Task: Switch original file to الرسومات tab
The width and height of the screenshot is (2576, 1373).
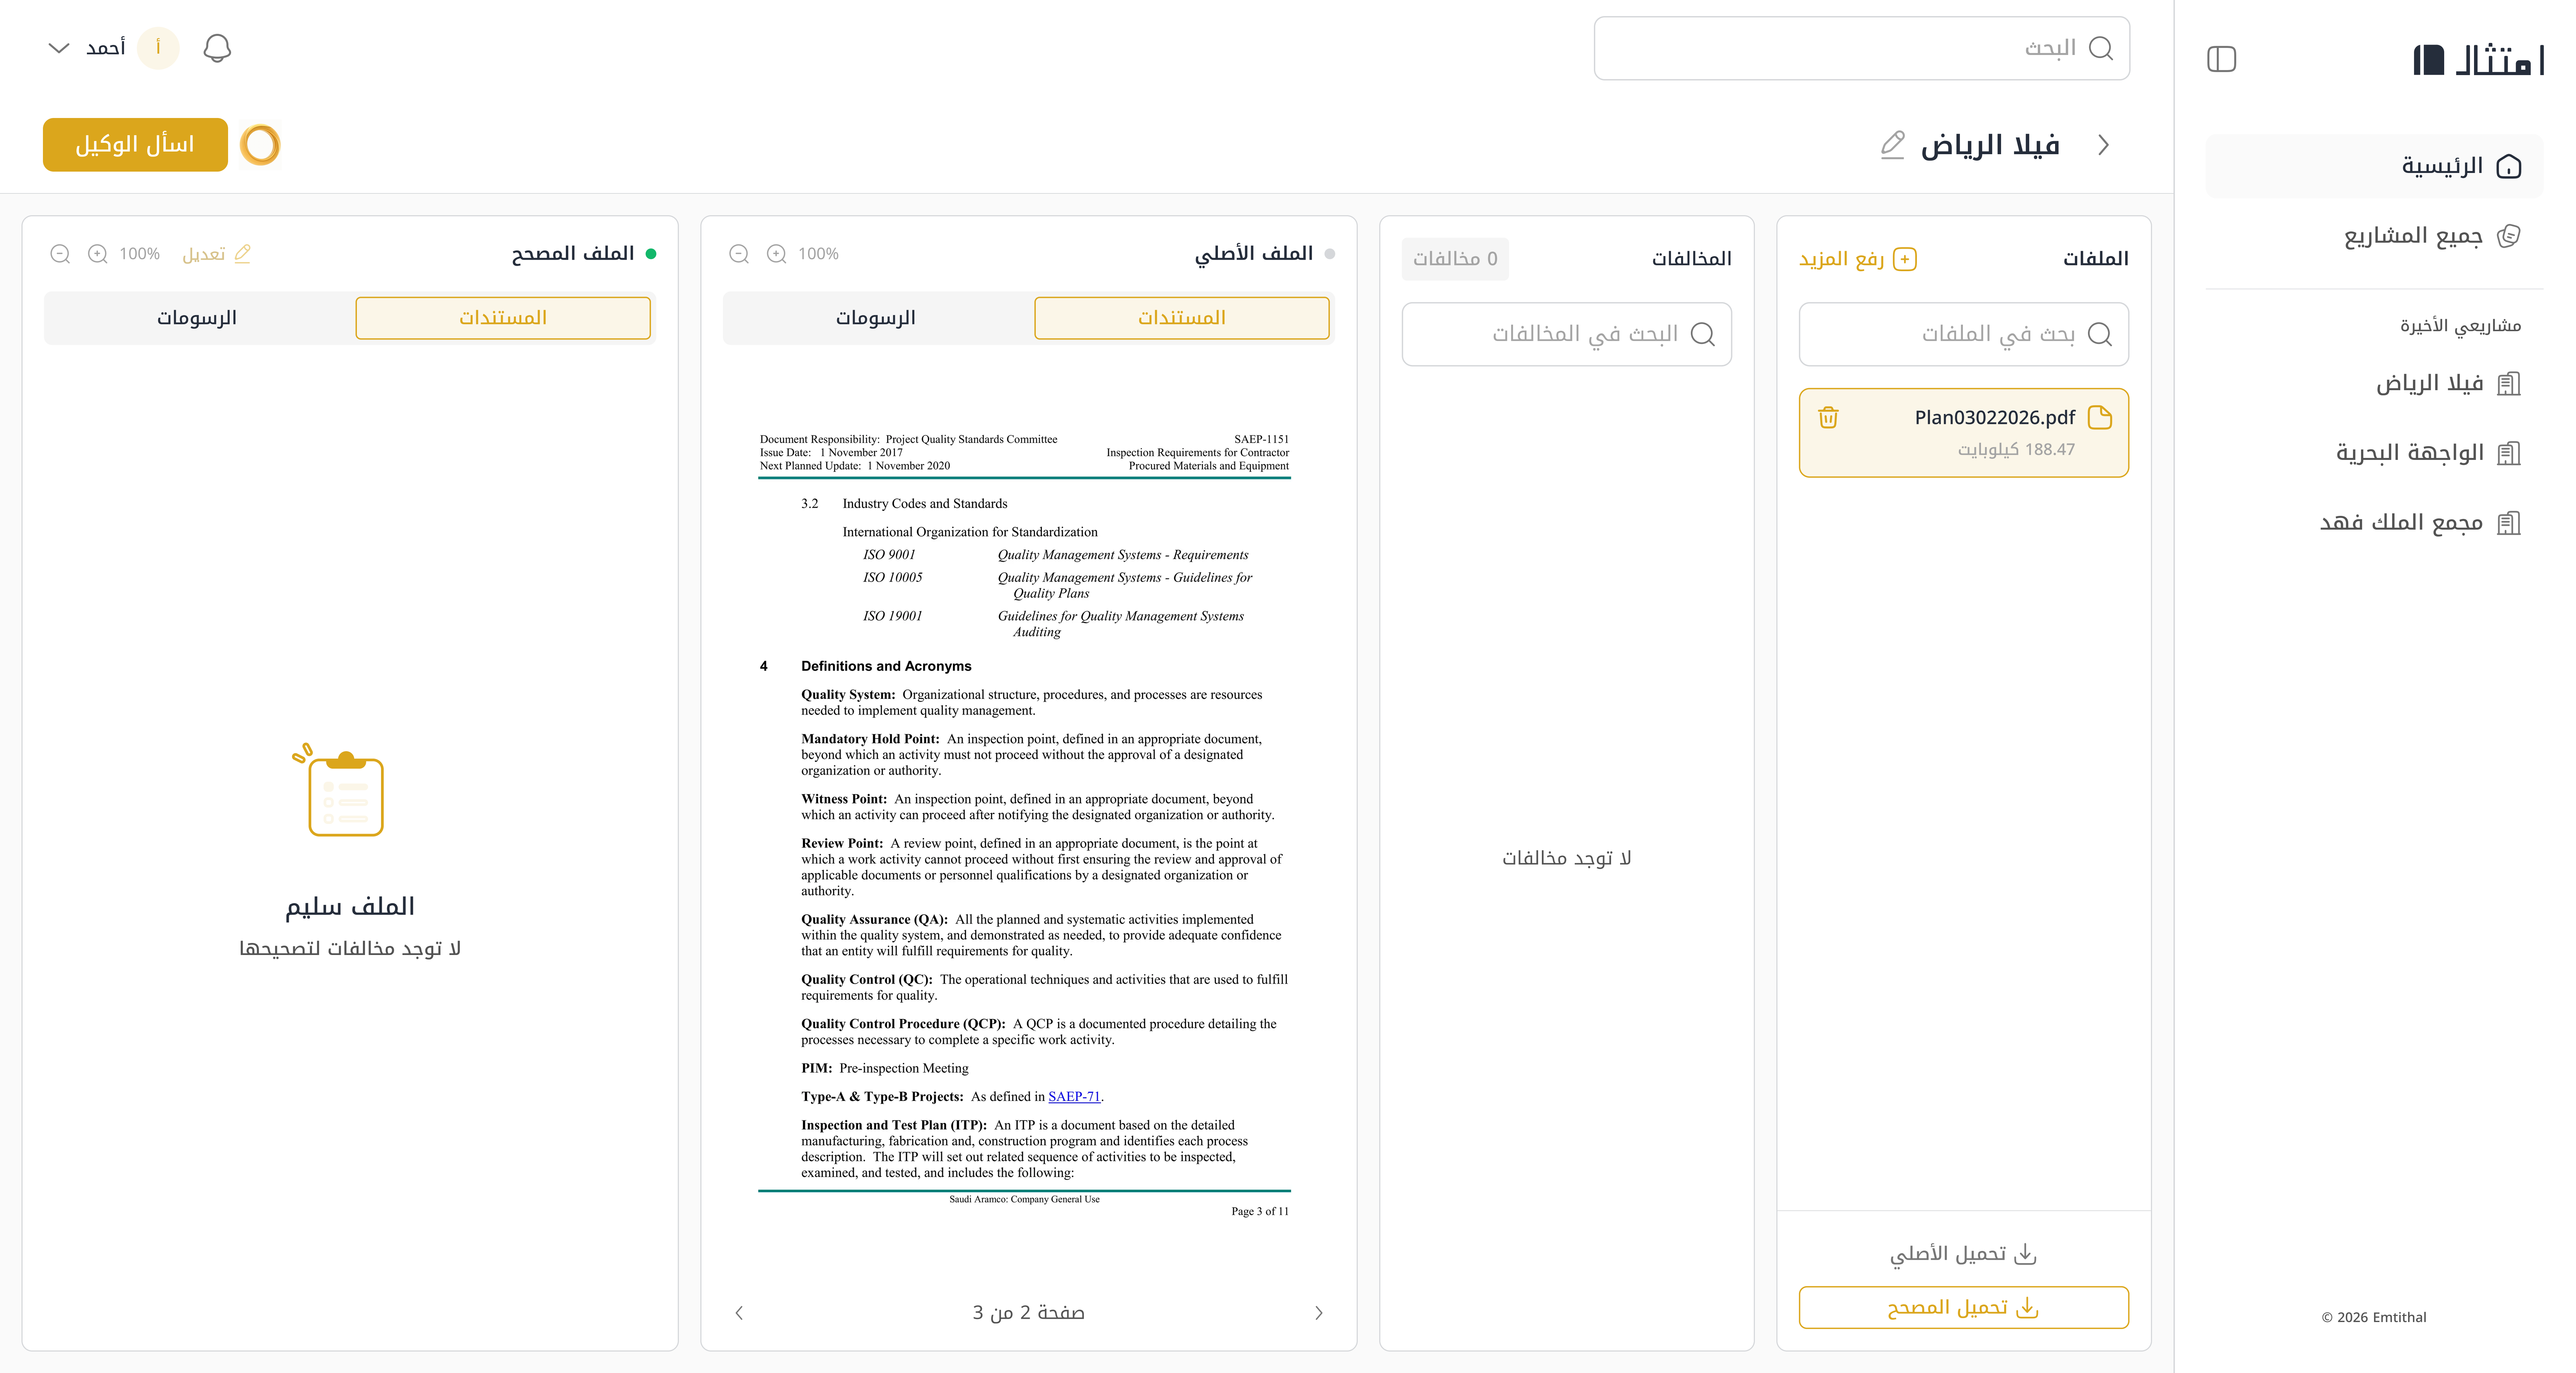Action: coord(876,318)
